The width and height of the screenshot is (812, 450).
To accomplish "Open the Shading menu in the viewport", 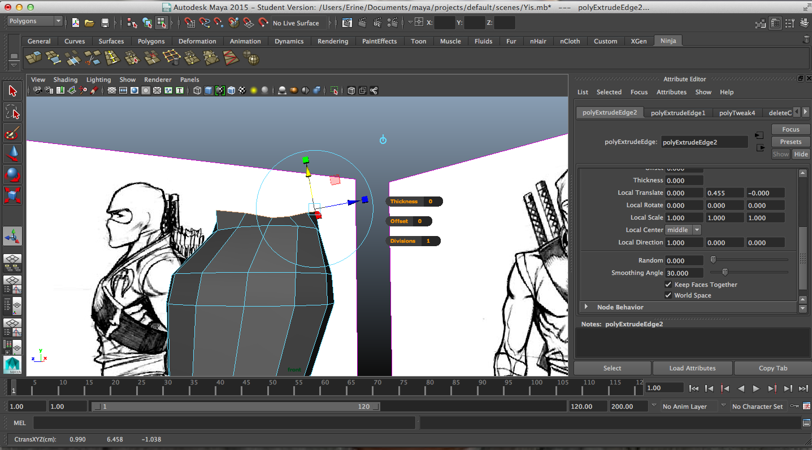I will point(66,80).
